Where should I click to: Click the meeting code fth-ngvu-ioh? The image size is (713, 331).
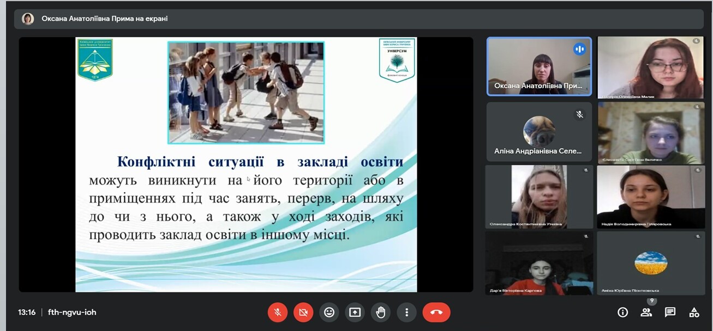click(x=72, y=312)
